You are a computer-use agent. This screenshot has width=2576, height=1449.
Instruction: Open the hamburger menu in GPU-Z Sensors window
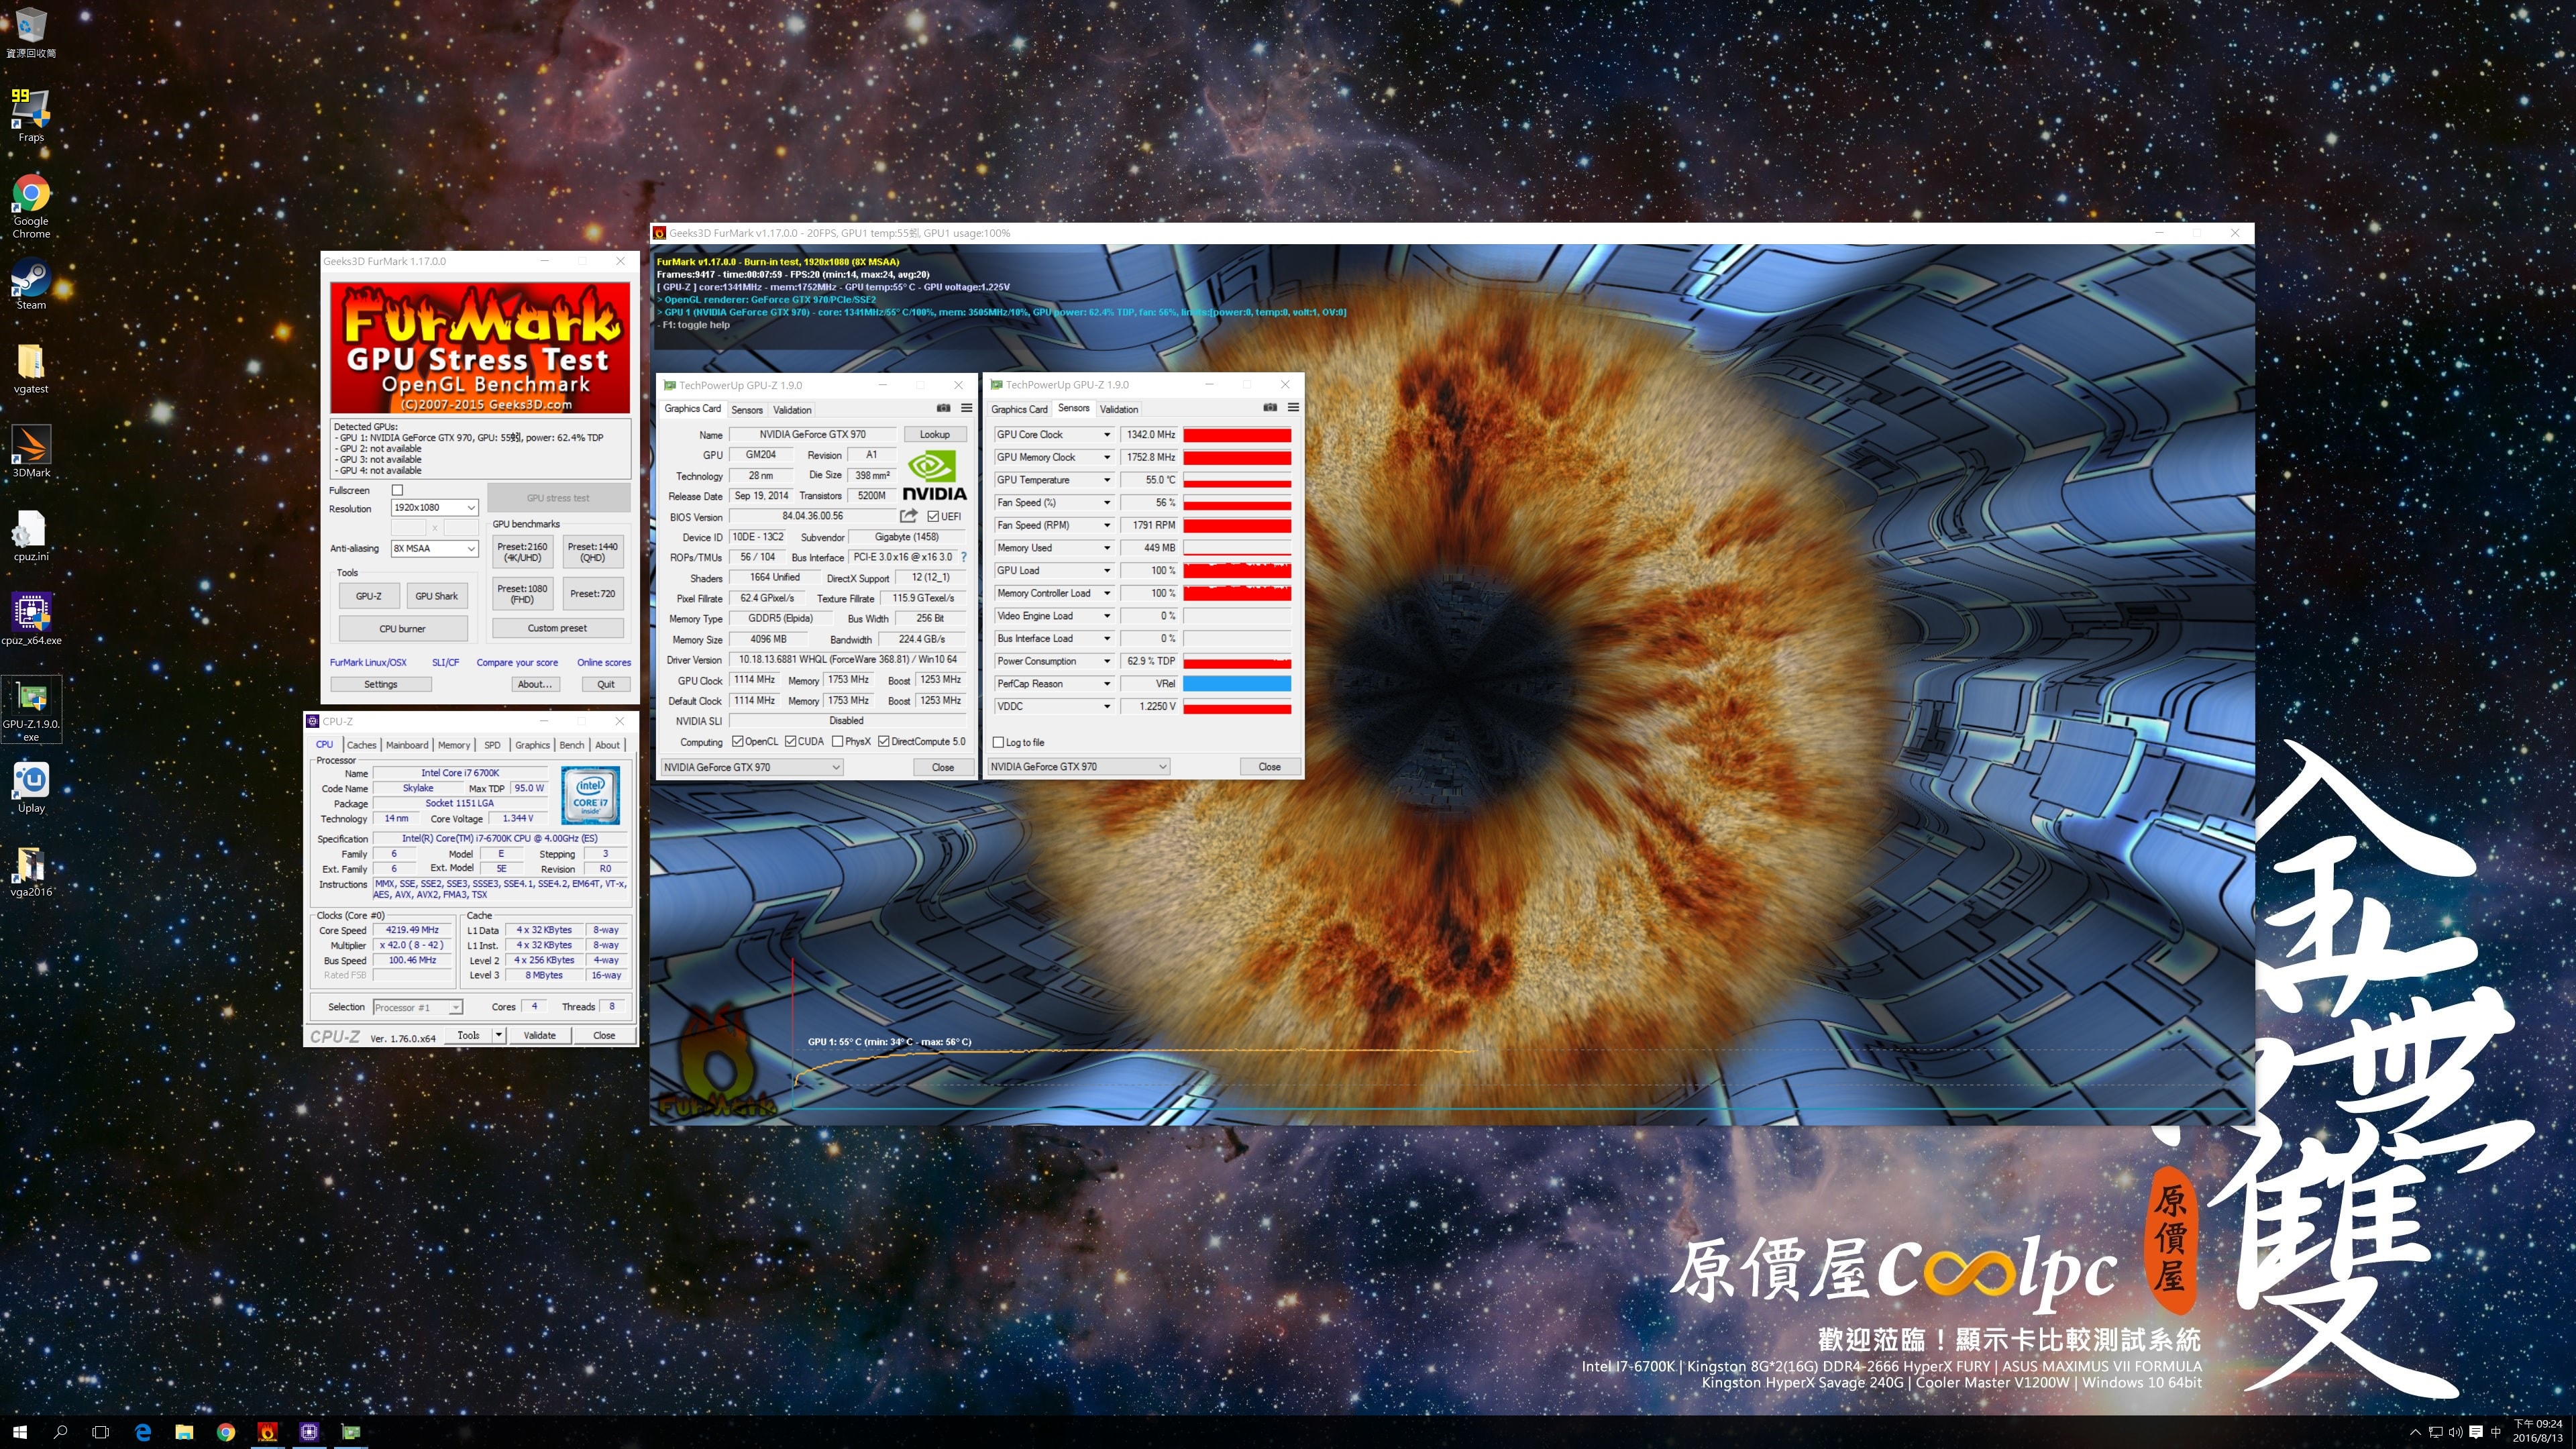click(1293, 407)
